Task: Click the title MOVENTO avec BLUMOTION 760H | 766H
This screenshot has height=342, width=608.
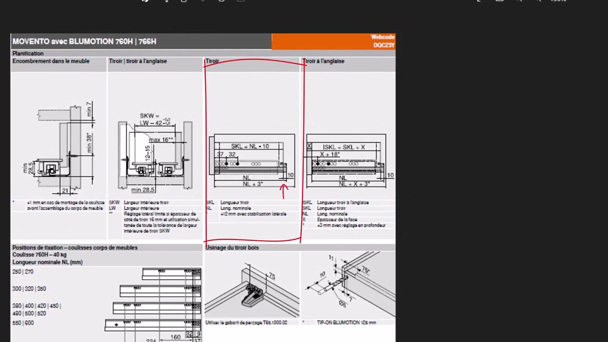Action: (x=84, y=41)
